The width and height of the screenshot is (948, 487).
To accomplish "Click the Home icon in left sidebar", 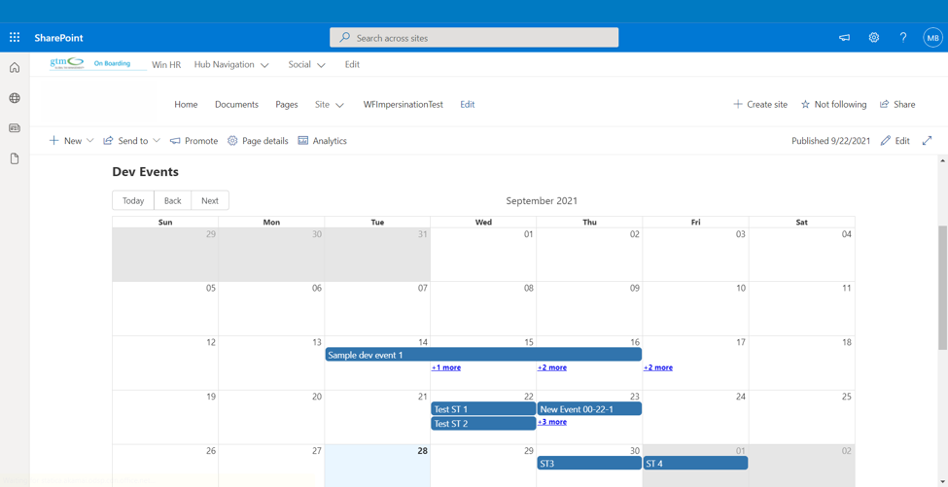I will pyautogui.click(x=15, y=68).
